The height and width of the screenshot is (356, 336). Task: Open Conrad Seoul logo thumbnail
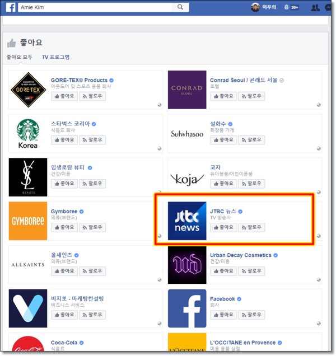point(187,90)
